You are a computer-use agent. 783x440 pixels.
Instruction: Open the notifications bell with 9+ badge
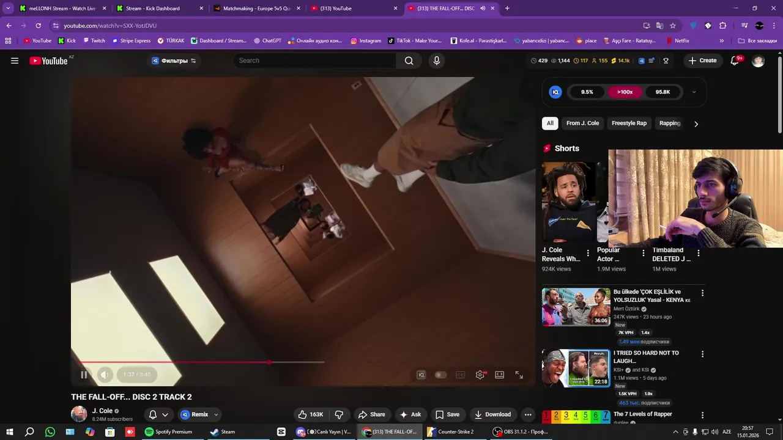pyautogui.click(x=736, y=61)
